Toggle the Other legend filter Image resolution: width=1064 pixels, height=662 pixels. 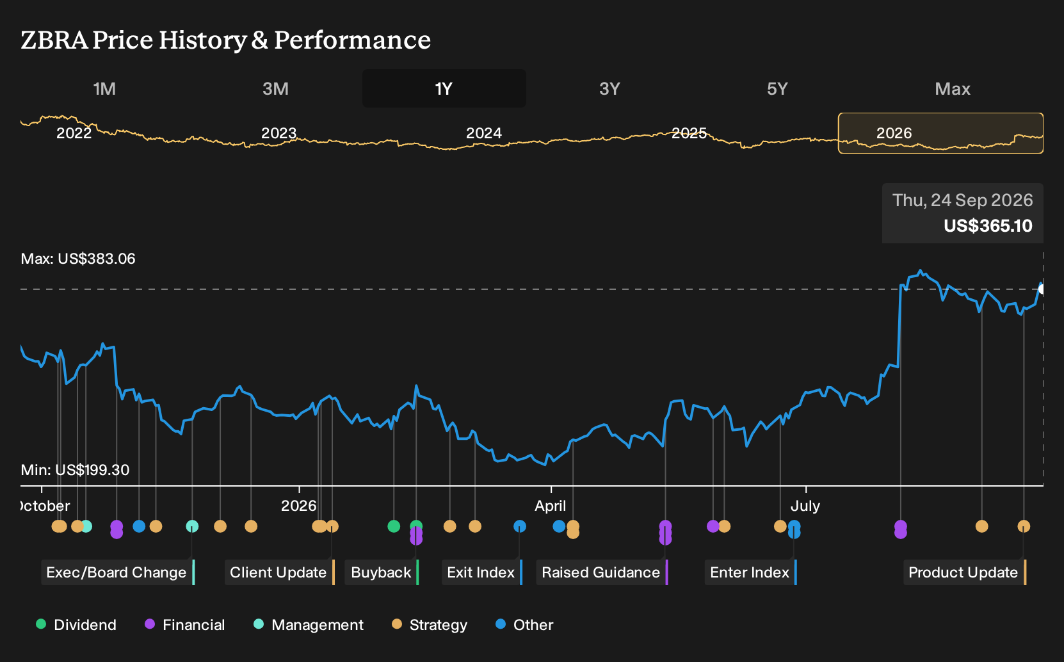pos(524,625)
